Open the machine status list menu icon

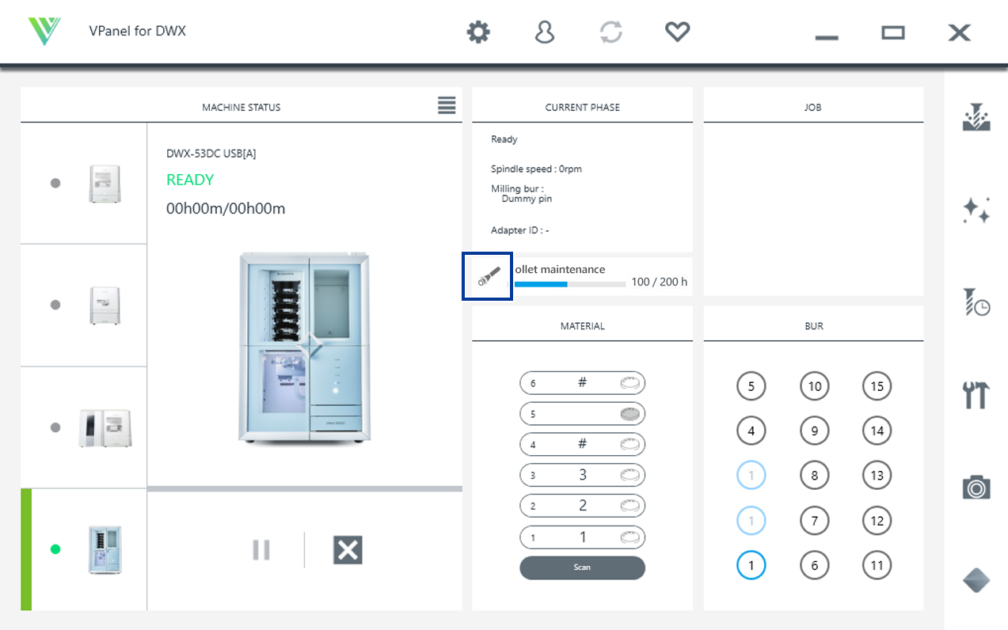click(447, 105)
